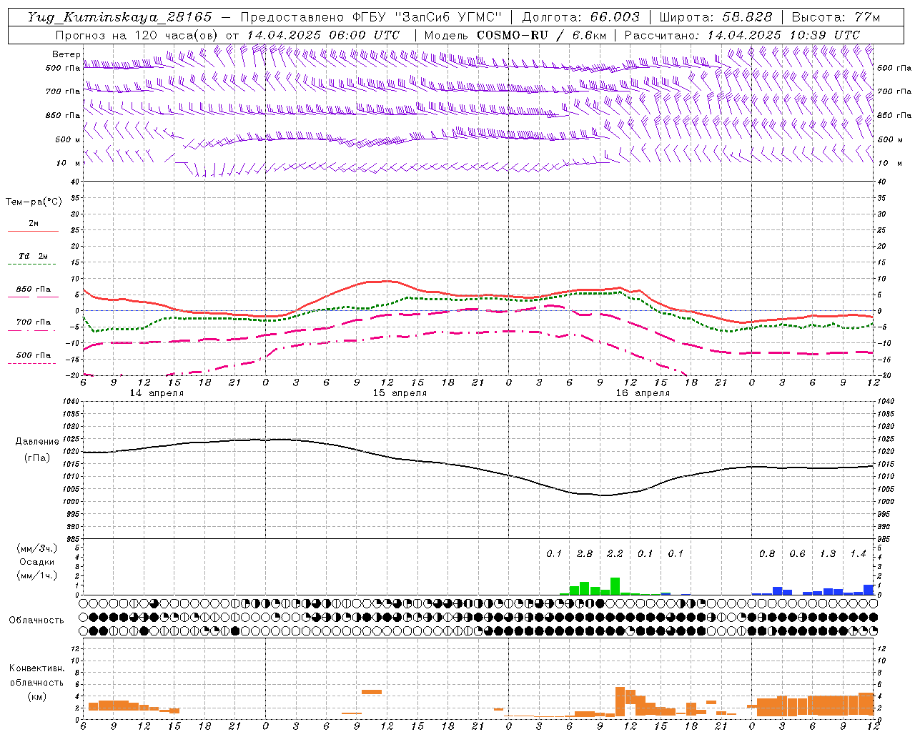Click the (гПа) pressure unit label
915x732 pixels.
pyautogui.click(x=37, y=458)
